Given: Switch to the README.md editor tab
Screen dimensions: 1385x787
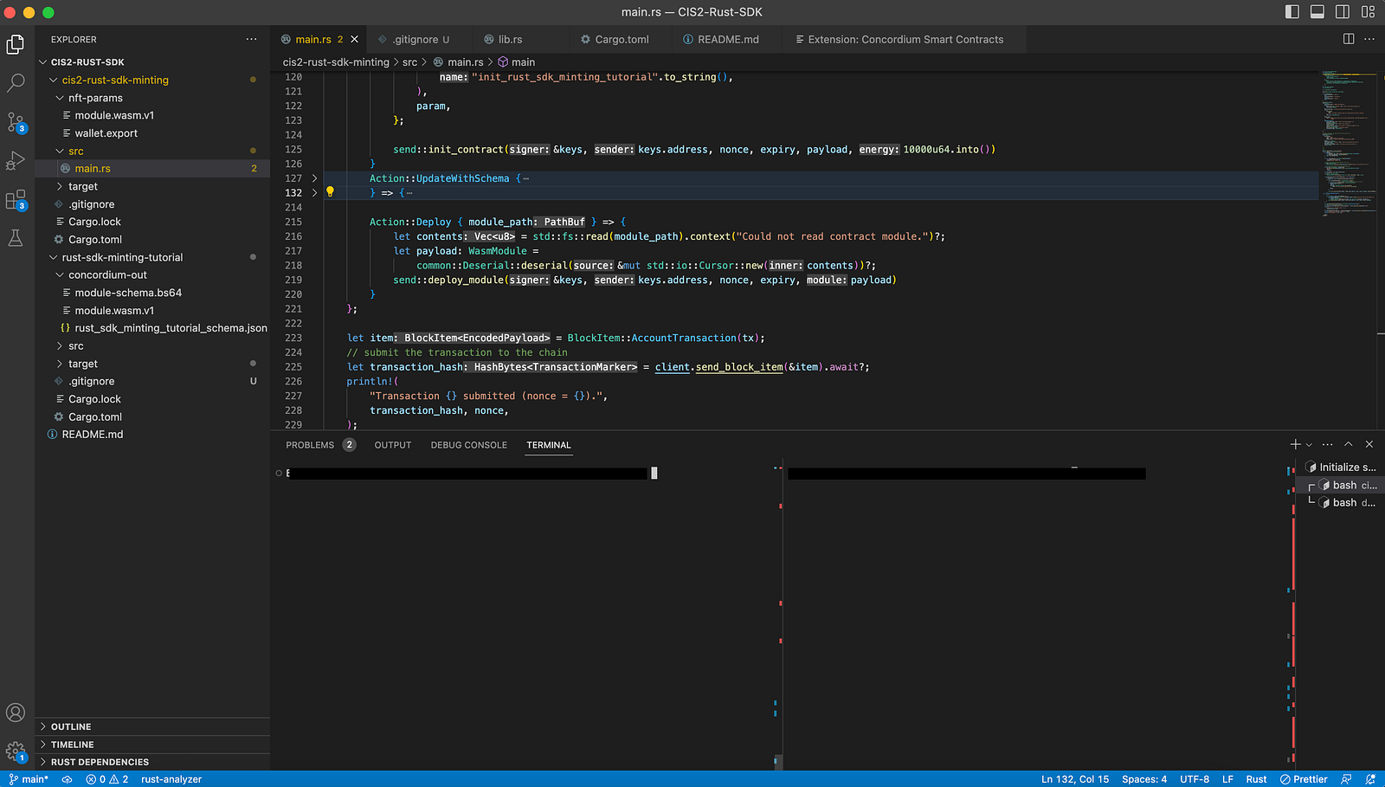Looking at the screenshot, I should [x=728, y=39].
